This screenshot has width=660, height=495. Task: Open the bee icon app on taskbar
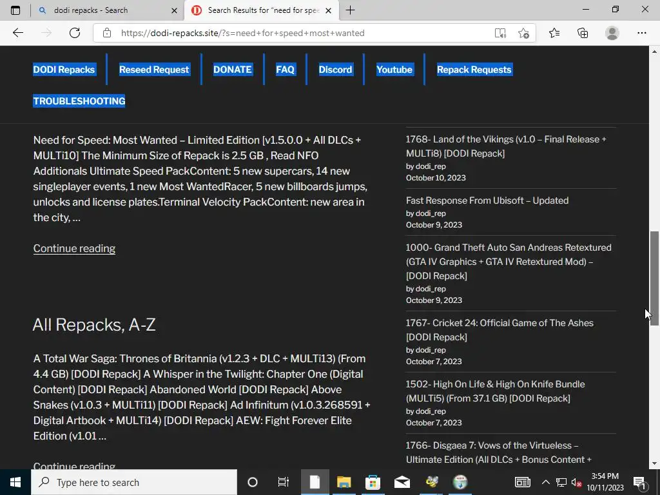(431, 482)
